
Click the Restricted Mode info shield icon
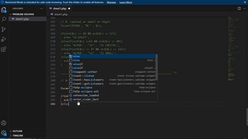tap(2, 2)
